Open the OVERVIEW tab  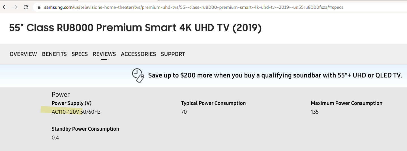tap(23, 54)
